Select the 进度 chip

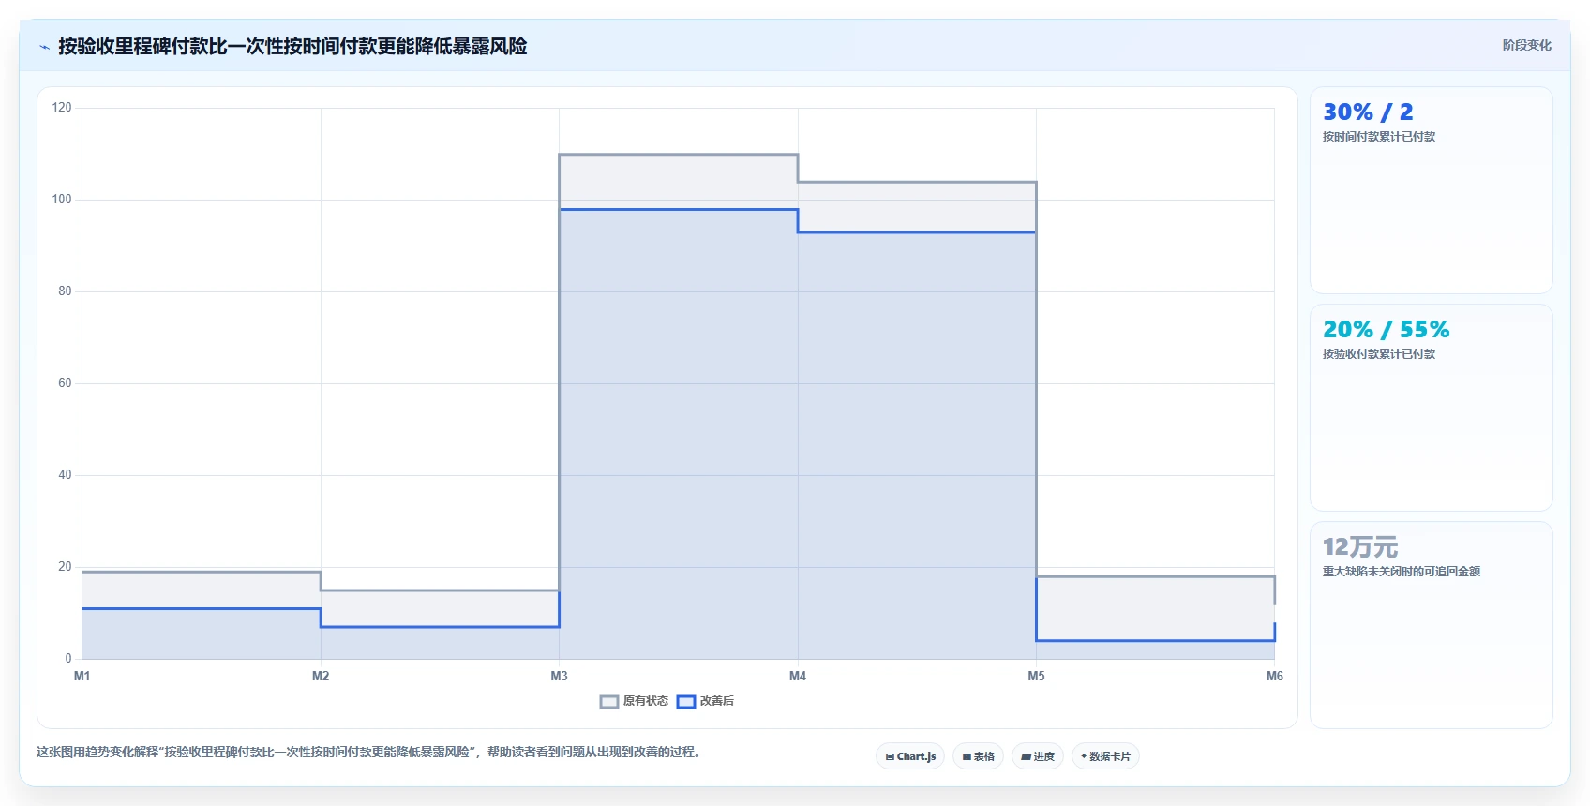(x=1038, y=756)
